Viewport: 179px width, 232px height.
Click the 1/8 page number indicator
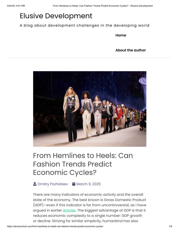click(x=170, y=226)
